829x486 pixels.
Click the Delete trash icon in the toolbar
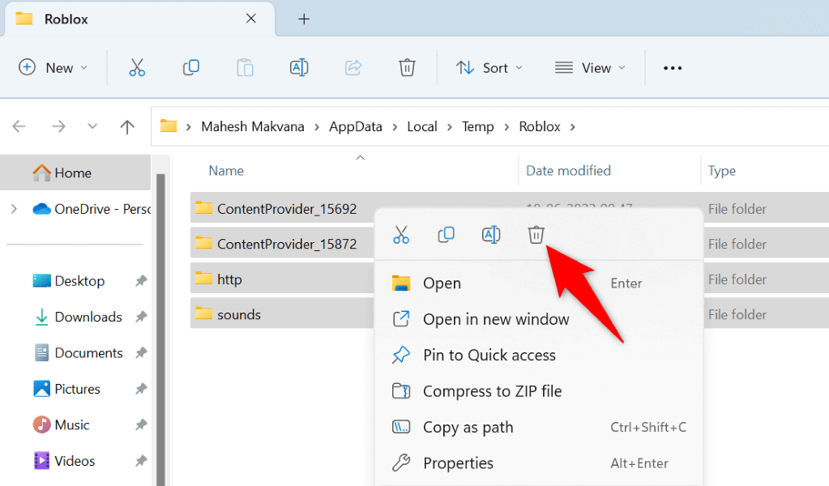[407, 67]
